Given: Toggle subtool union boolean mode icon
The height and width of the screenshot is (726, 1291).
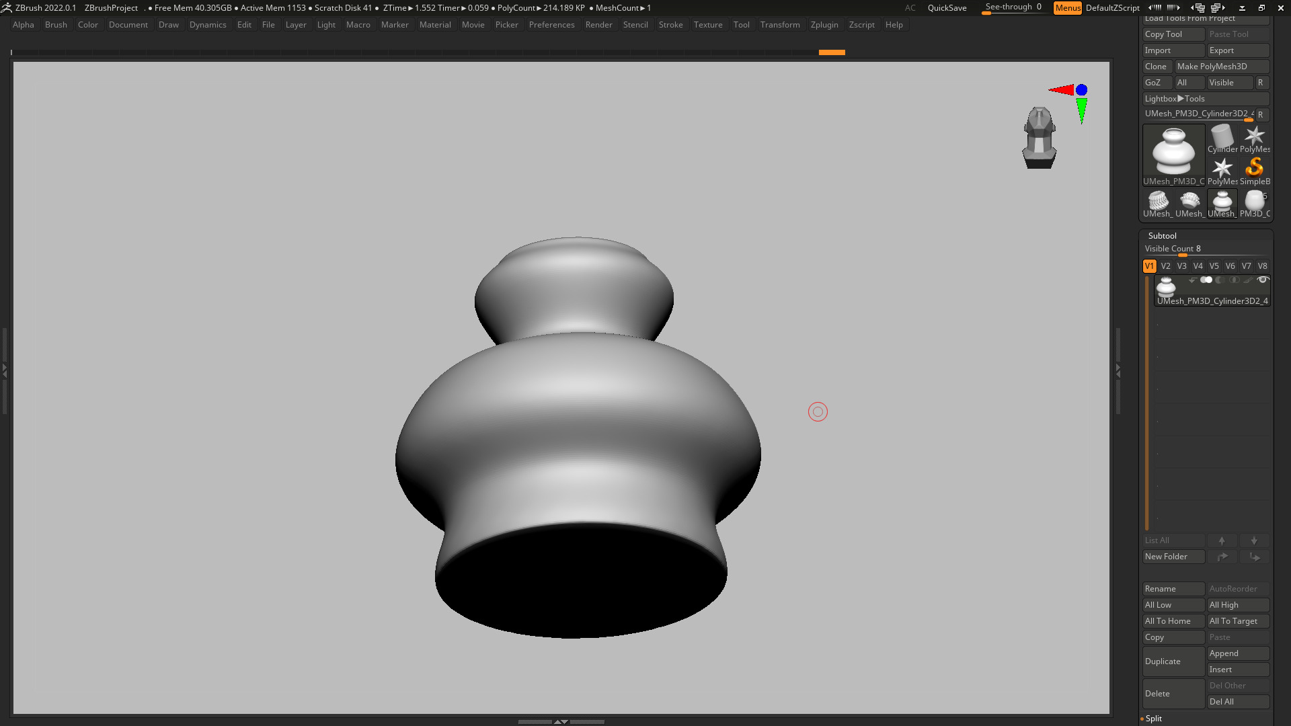Looking at the screenshot, I should (x=1206, y=280).
